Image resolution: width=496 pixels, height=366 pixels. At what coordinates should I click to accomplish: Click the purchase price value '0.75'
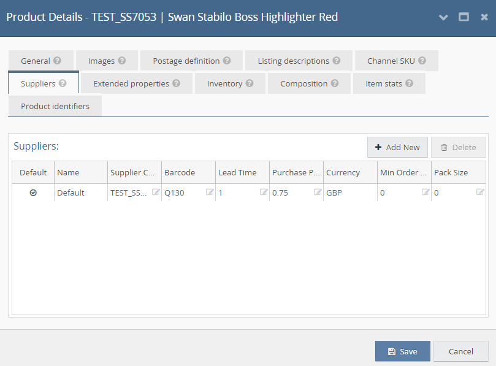[280, 193]
